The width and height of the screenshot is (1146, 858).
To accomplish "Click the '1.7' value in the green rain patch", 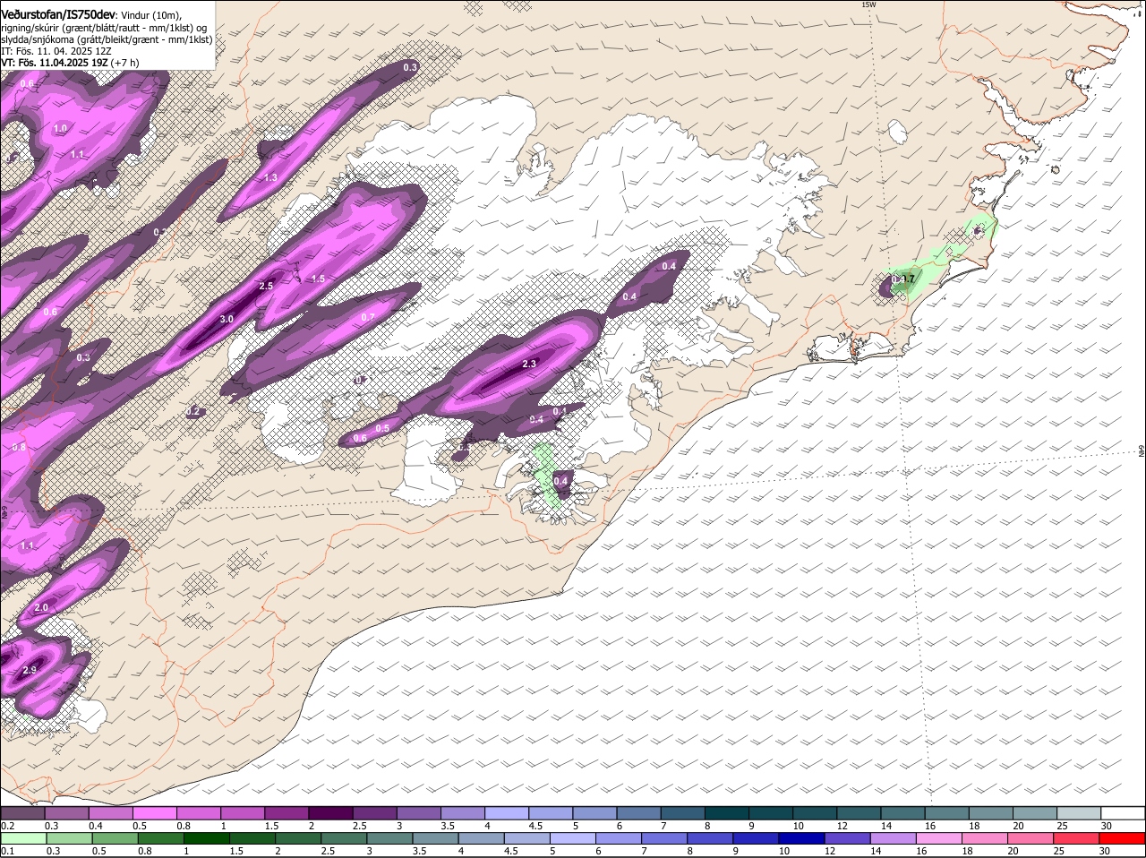I will click(908, 279).
